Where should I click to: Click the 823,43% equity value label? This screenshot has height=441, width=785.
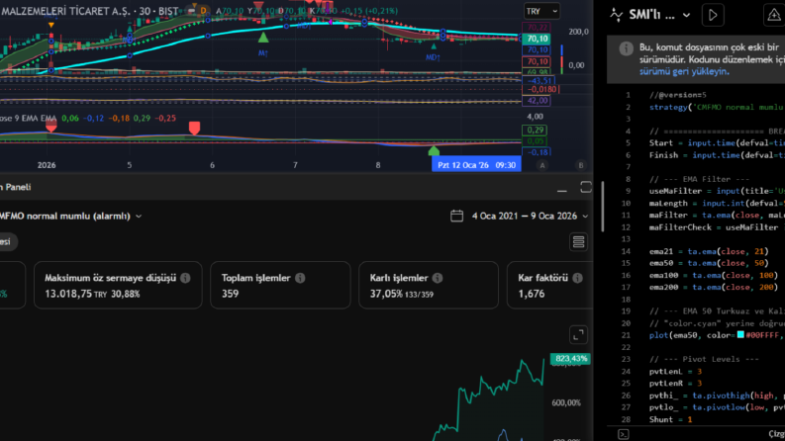click(x=570, y=359)
